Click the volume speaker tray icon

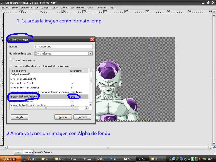[200, 159]
